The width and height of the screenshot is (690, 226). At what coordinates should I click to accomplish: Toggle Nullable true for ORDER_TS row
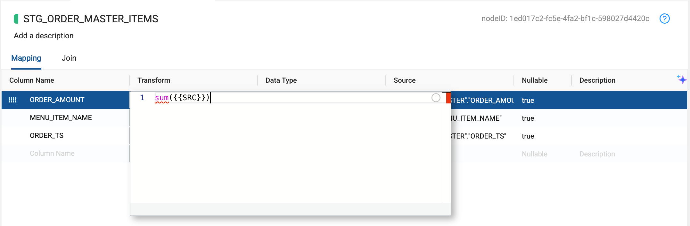point(528,136)
